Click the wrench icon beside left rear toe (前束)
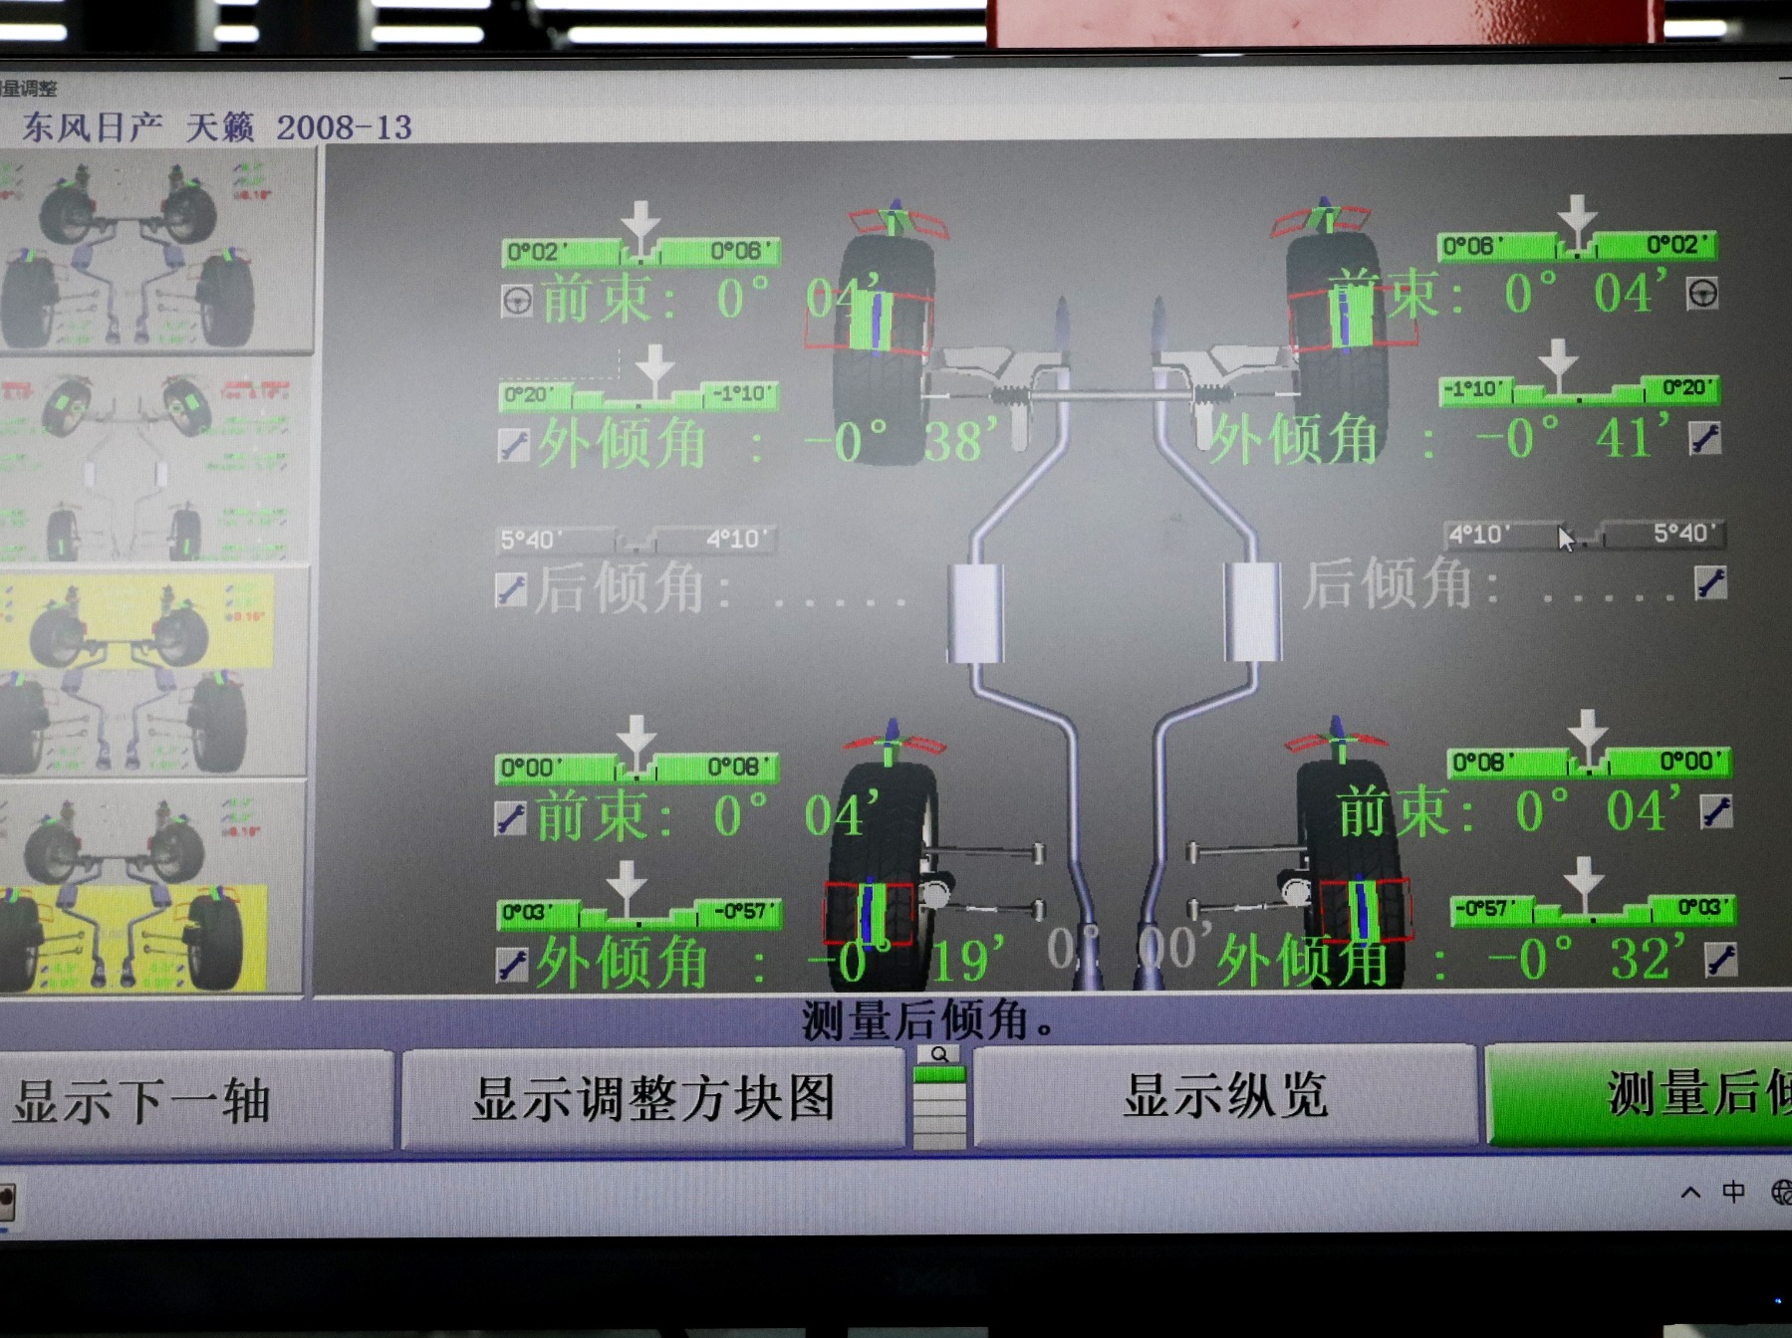This screenshot has height=1338, width=1792. point(511,818)
